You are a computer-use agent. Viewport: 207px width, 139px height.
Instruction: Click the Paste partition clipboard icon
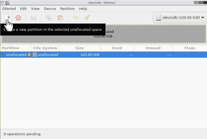click(60, 18)
